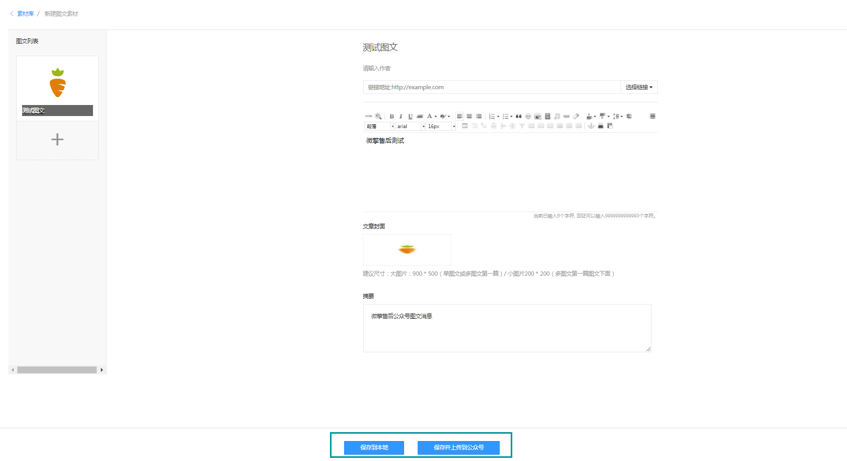Click 保存并上传到公众号 button
Viewport: 847px width, 461px height.
tap(459, 447)
